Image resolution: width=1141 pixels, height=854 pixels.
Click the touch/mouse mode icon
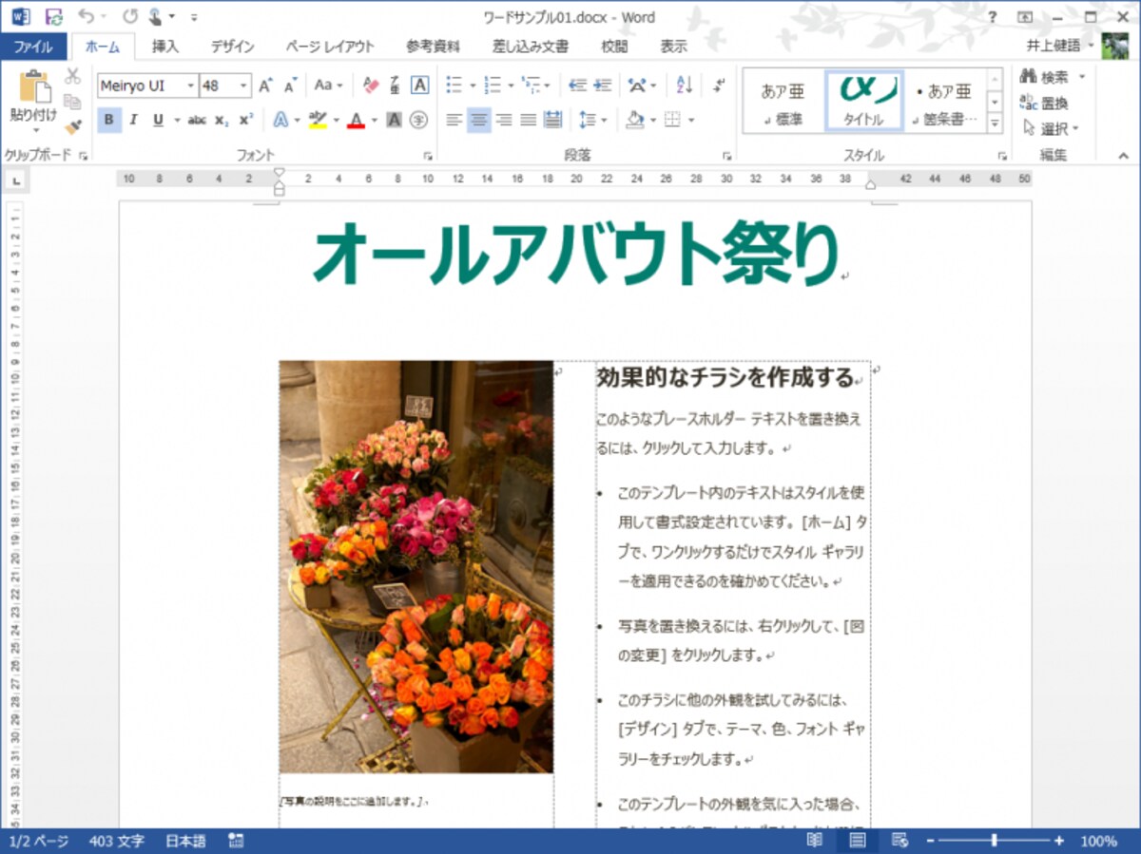pyautogui.click(x=155, y=16)
